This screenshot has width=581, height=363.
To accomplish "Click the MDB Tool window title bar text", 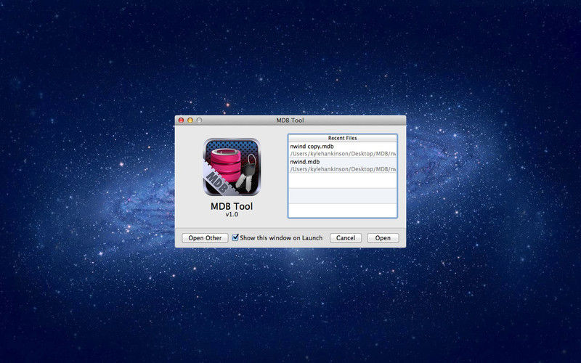I will [290, 120].
